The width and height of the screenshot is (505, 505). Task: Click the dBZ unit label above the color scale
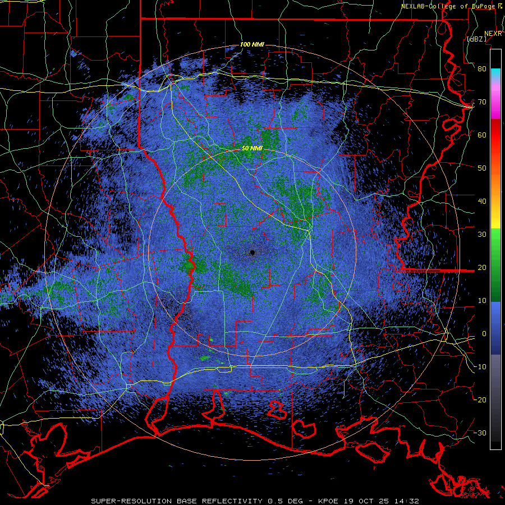[x=476, y=39]
